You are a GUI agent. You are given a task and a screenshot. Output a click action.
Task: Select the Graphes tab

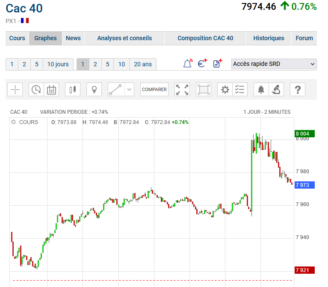46,38
